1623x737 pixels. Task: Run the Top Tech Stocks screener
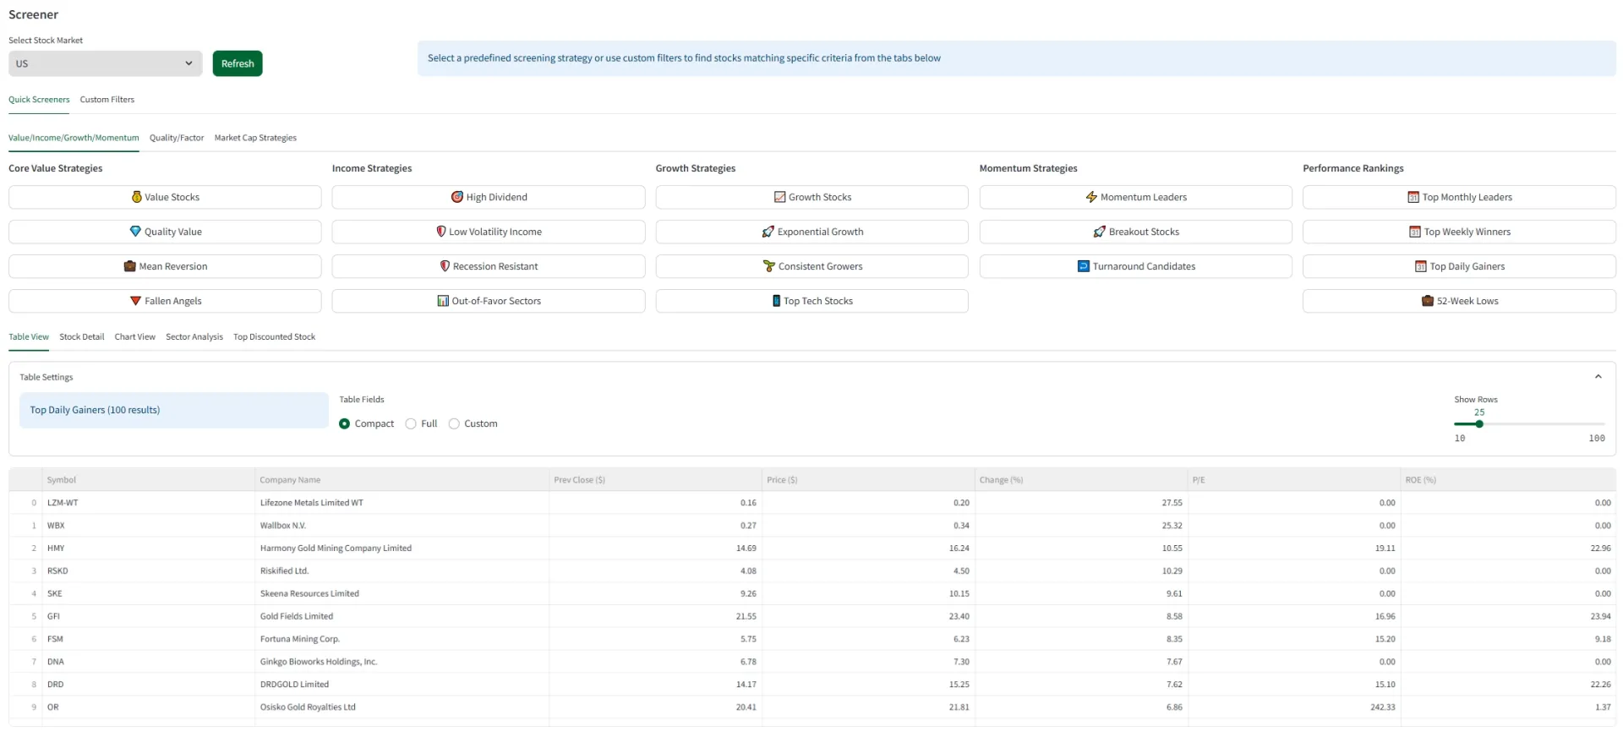pyautogui.click(x=811, y=301)
